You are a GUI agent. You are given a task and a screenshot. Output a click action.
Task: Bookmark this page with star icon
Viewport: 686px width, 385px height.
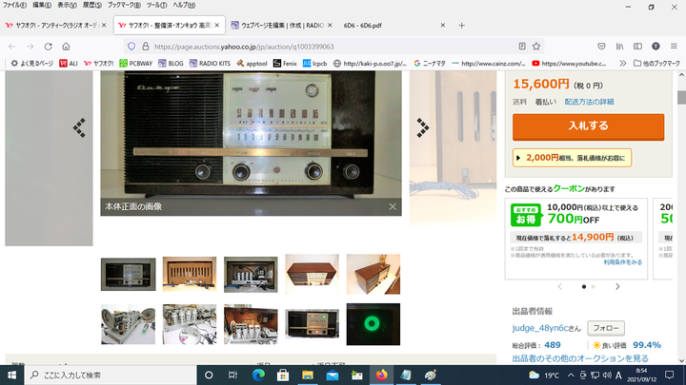point(538,46)
